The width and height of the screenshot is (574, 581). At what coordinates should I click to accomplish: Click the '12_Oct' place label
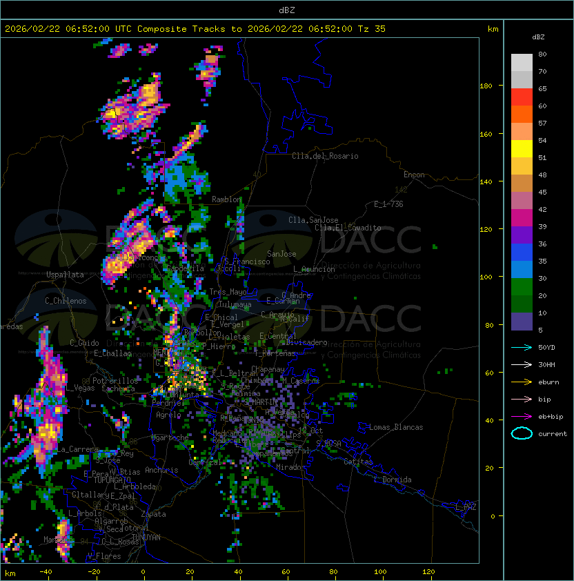pyautogui.click(x=310, y=431)
